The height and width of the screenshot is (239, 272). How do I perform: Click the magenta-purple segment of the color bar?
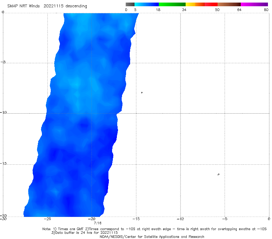pos(254,4)
